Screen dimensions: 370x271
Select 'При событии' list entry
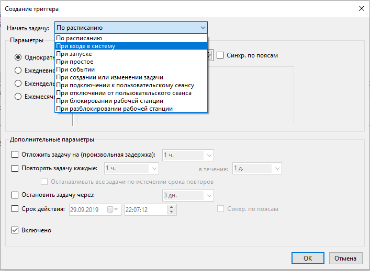(75, 69)
